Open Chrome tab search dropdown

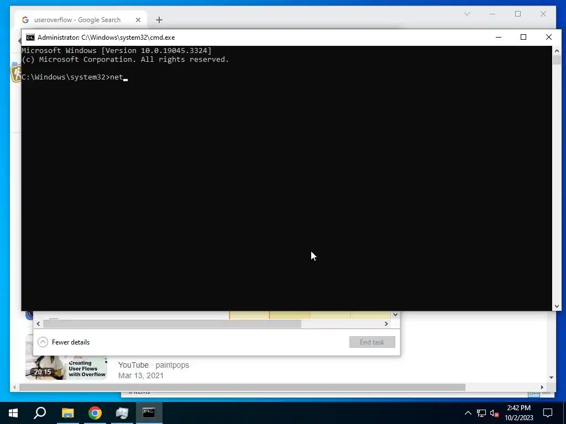[x=467, y=14]
